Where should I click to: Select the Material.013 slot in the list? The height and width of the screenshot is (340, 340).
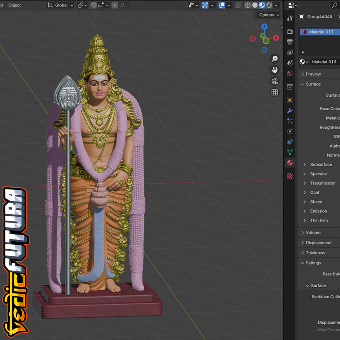[x=321, y=32]
